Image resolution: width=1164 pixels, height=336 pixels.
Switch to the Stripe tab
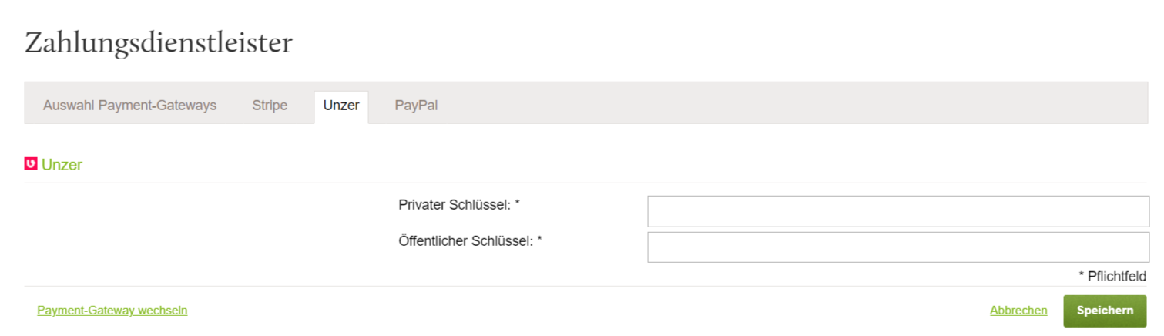(270, 106)
